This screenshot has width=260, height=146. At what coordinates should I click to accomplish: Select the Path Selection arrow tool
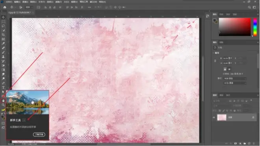pos(3,92)
